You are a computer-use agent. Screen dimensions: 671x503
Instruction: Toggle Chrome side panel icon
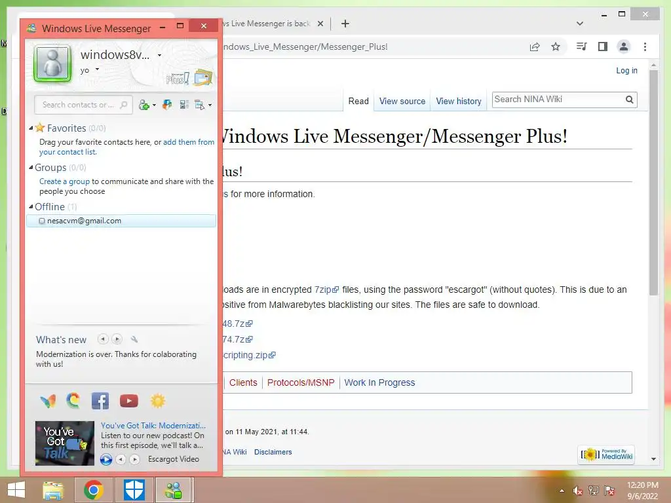pyautogui.click(x=603, y=47)
